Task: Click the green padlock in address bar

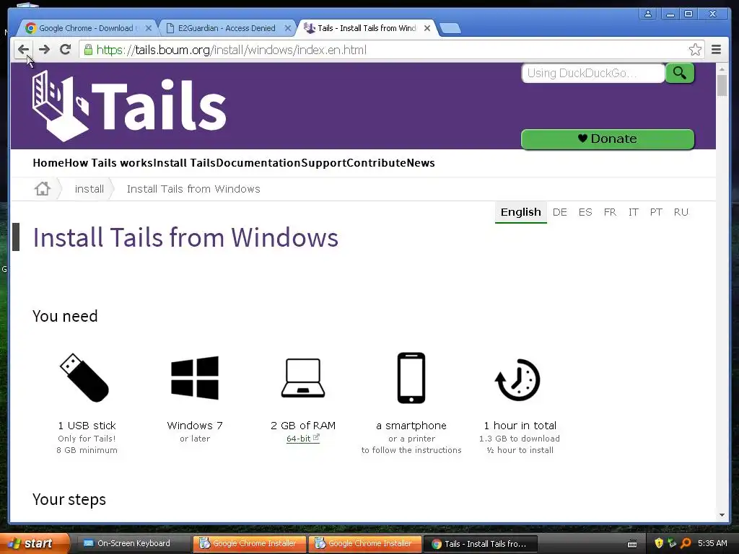Action: pos(88,50)
